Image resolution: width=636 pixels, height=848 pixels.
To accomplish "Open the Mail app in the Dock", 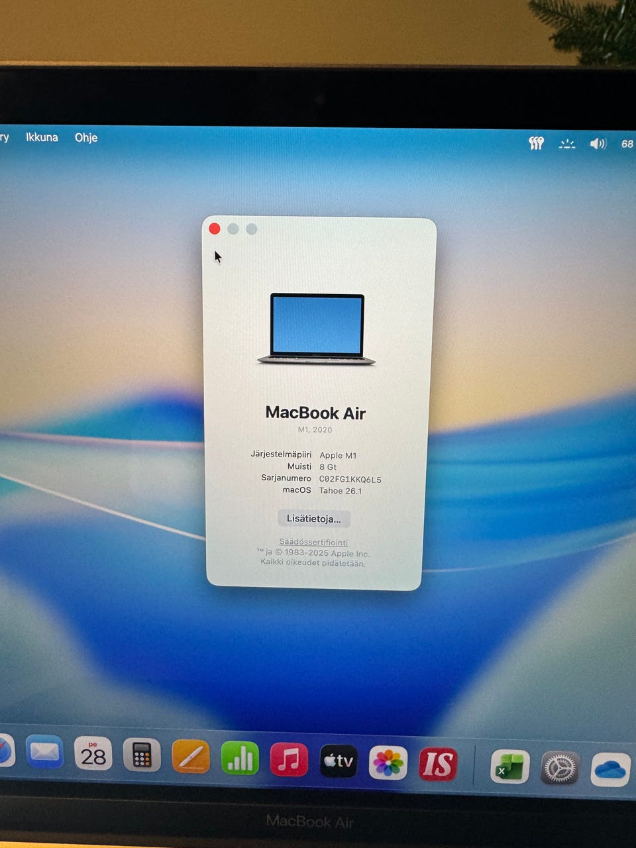I will pyautogui.click(x=45, y=753).
